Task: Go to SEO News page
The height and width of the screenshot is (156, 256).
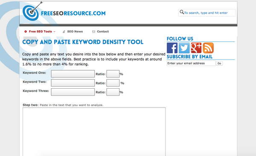Action: [x=75, y=32]
